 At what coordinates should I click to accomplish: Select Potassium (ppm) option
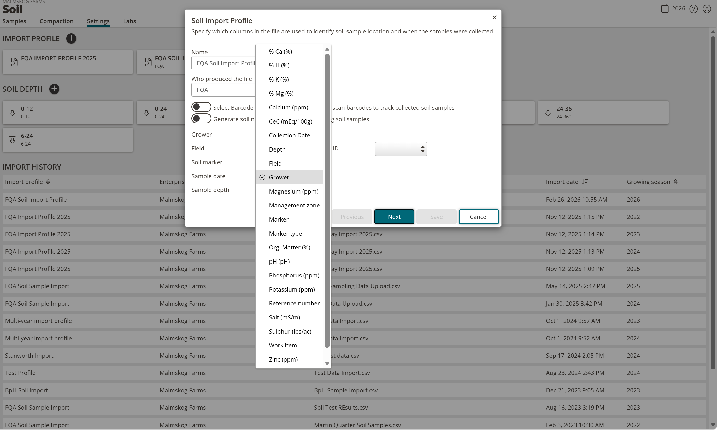289,289
